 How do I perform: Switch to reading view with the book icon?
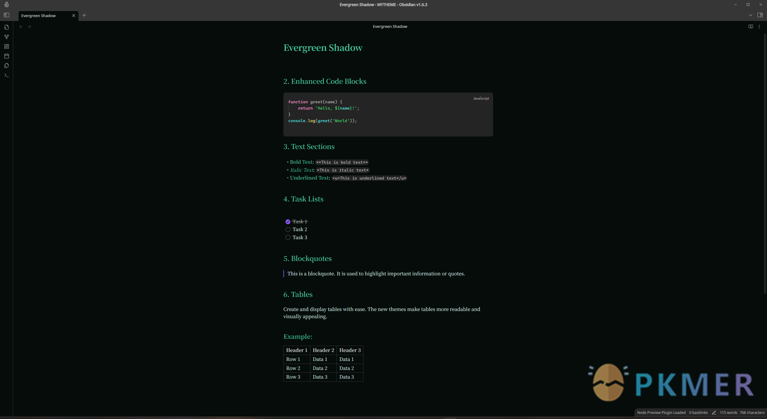point(751,27)
